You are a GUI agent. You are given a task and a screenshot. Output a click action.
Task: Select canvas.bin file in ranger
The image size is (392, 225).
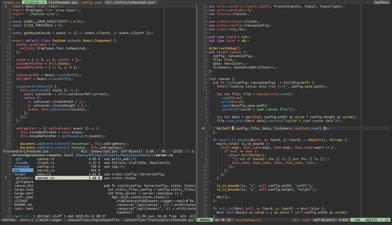(x=23, y=185)
